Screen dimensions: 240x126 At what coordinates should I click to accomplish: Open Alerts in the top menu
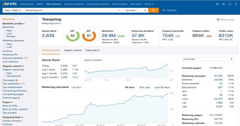click(x=40, y=4)
